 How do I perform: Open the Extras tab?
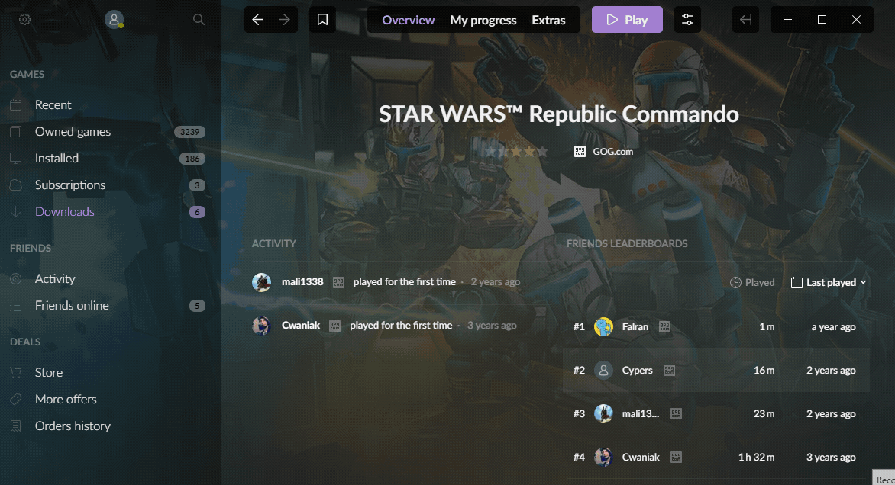pyautogui.click(x=548, y=20)
